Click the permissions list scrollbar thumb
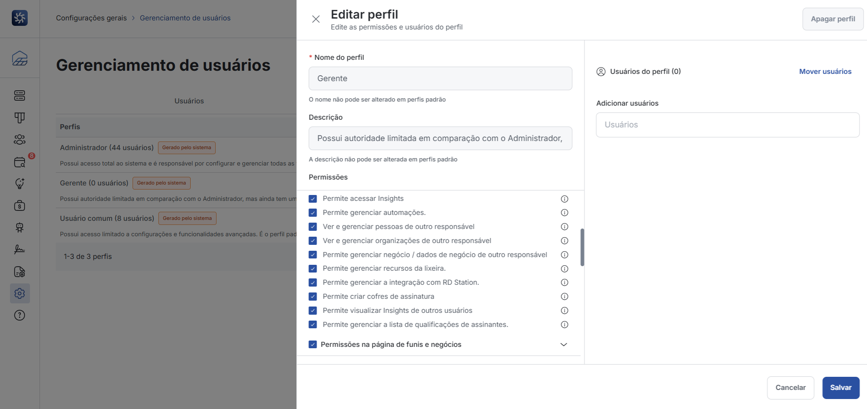Screen dimensions: 867x409 click(582, 248)
